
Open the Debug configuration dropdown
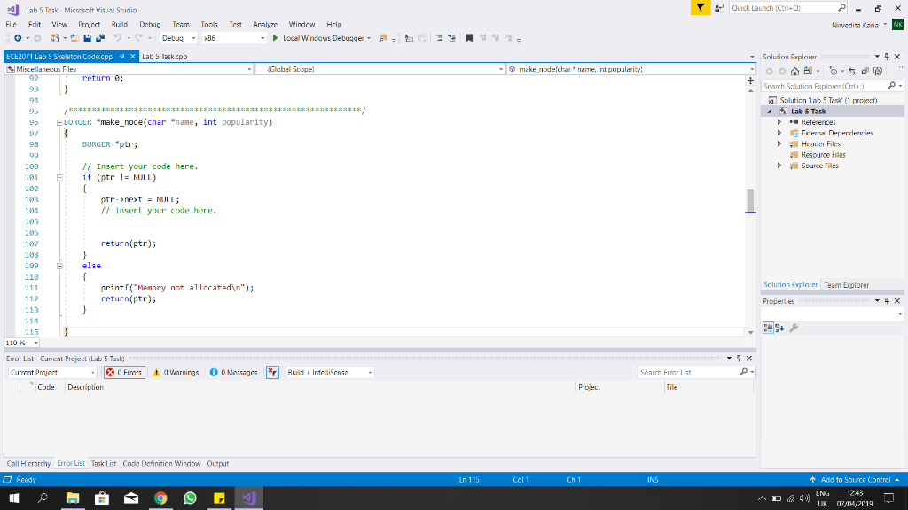[179, 38]
